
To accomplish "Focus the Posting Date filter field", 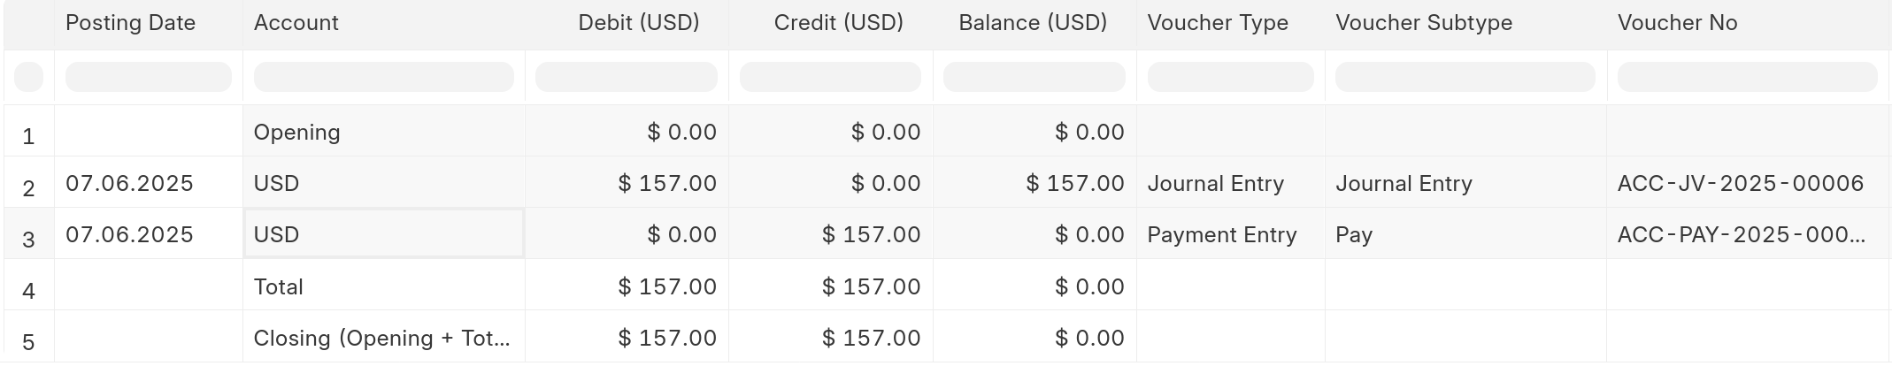I will click(149, 77).
